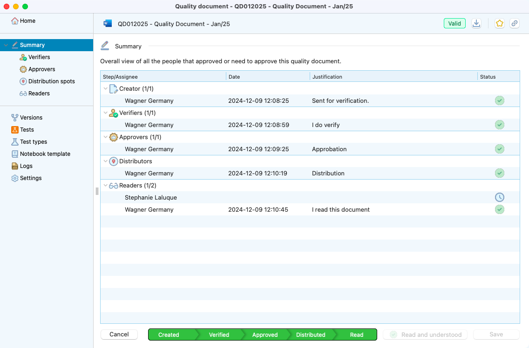The height and width of the screenshot is (348, 529).
Task: Click green check status in Creator row
Action: [x=500, y=100]
